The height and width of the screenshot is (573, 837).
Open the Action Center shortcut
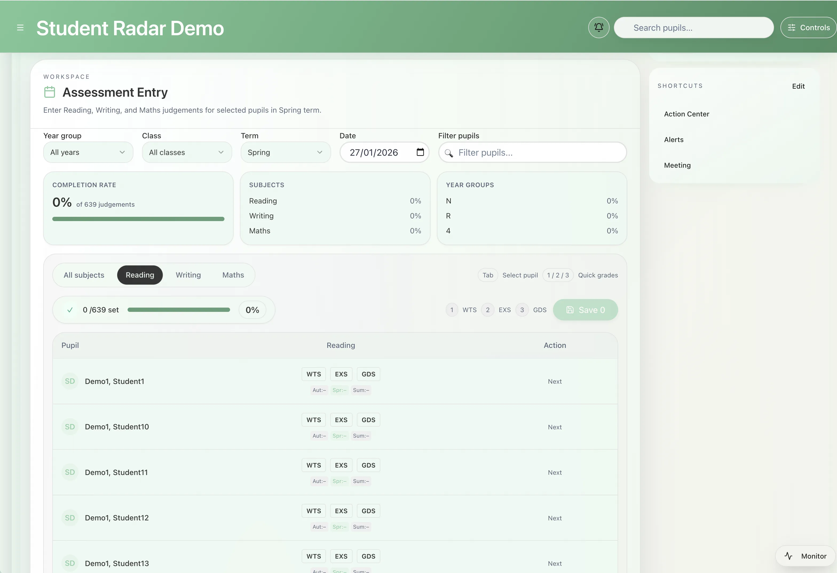point(686,113)
